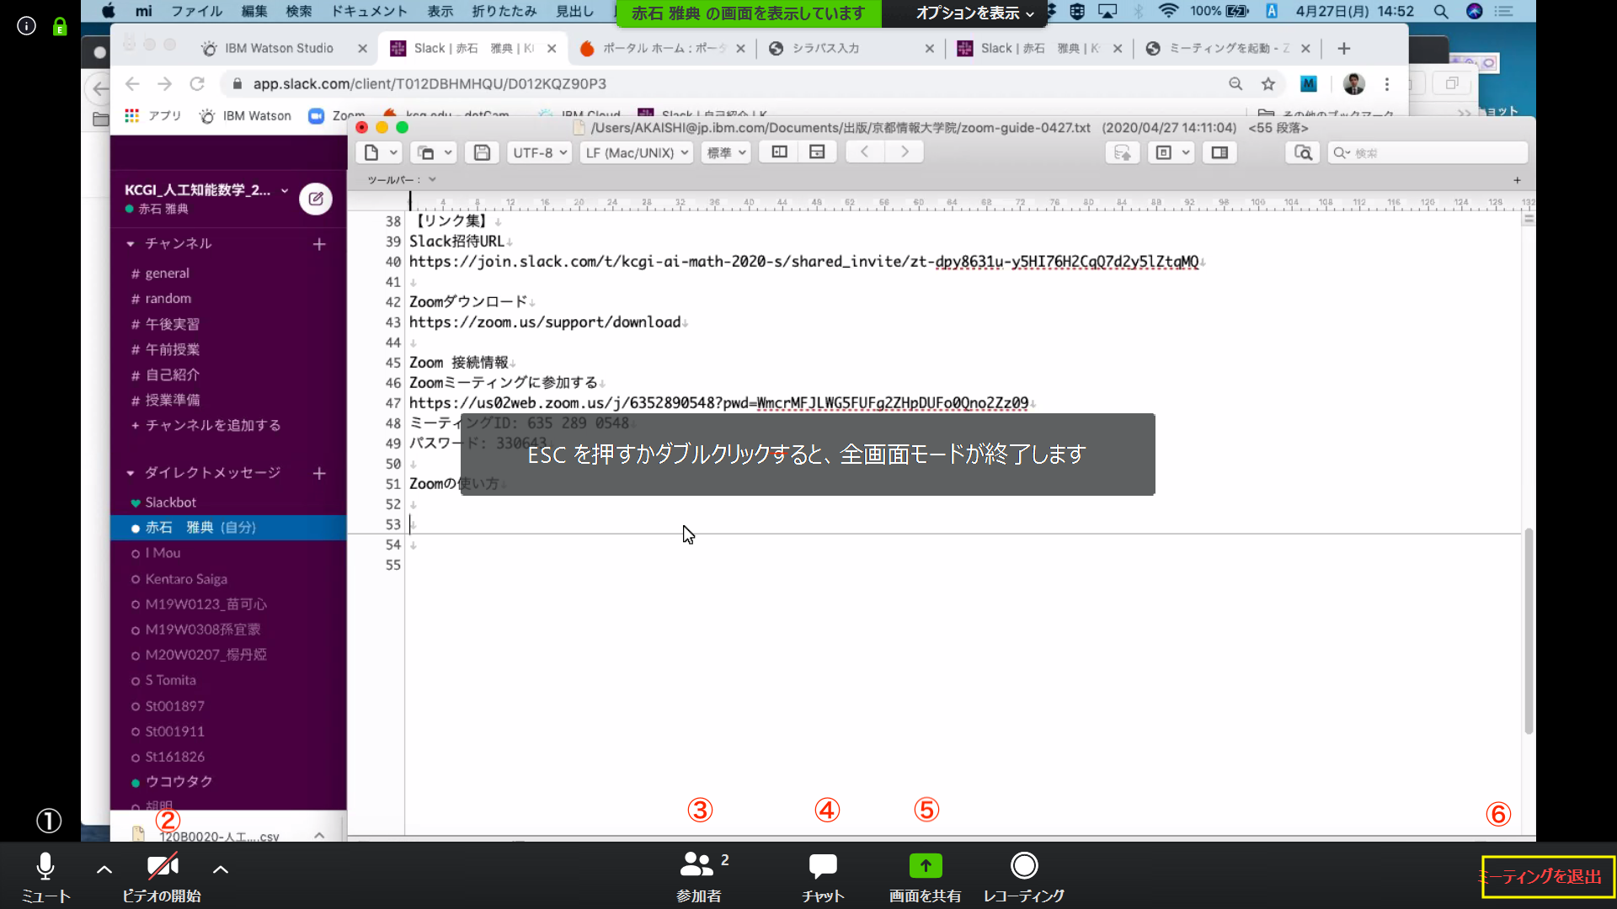Image resolution: width=1617 pixels, height=909 pixels.
Task: Go forward with the editor right arrow
Action: pyautogui.click(x=905, y=151)
